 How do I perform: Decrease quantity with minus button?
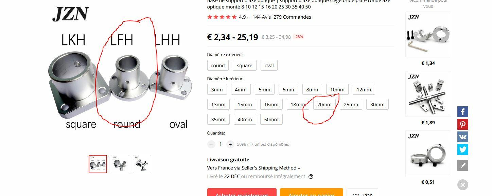tap(211, 144)
